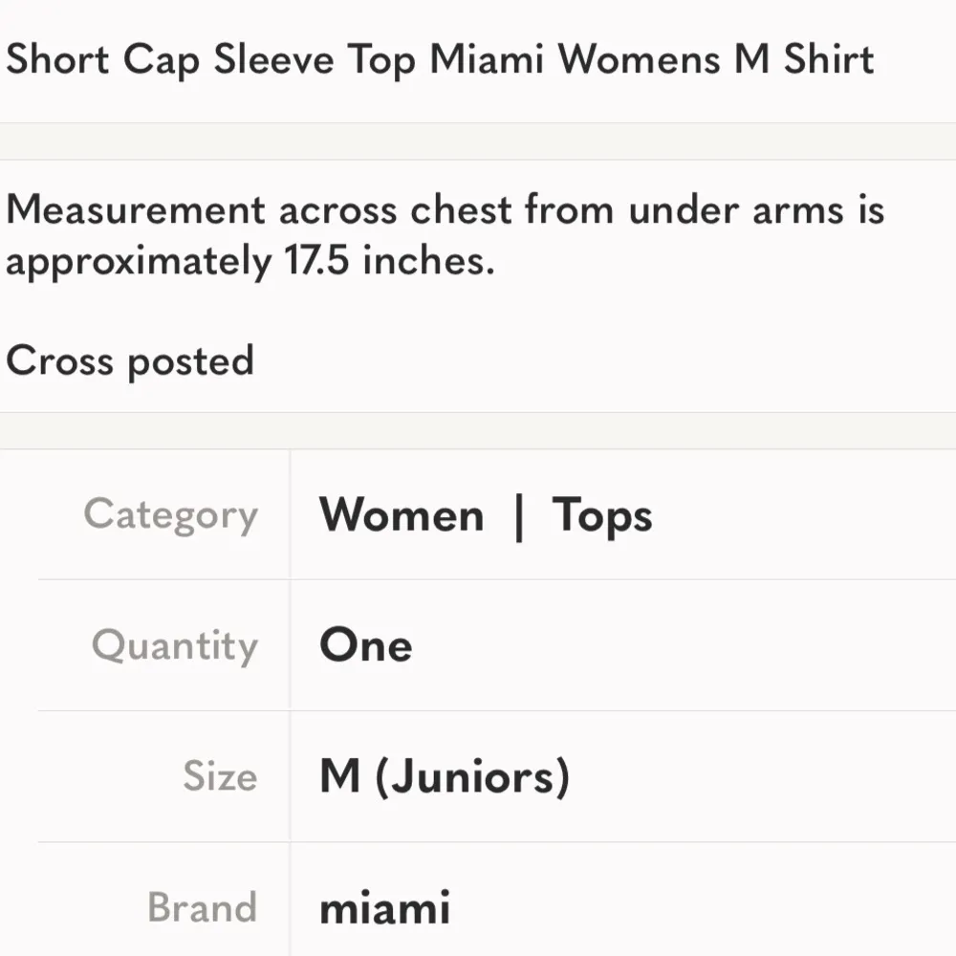Screen dimensions: 956x956
Task: Click the Category row label
Action: pyautogui.click(x=171, y=516)
